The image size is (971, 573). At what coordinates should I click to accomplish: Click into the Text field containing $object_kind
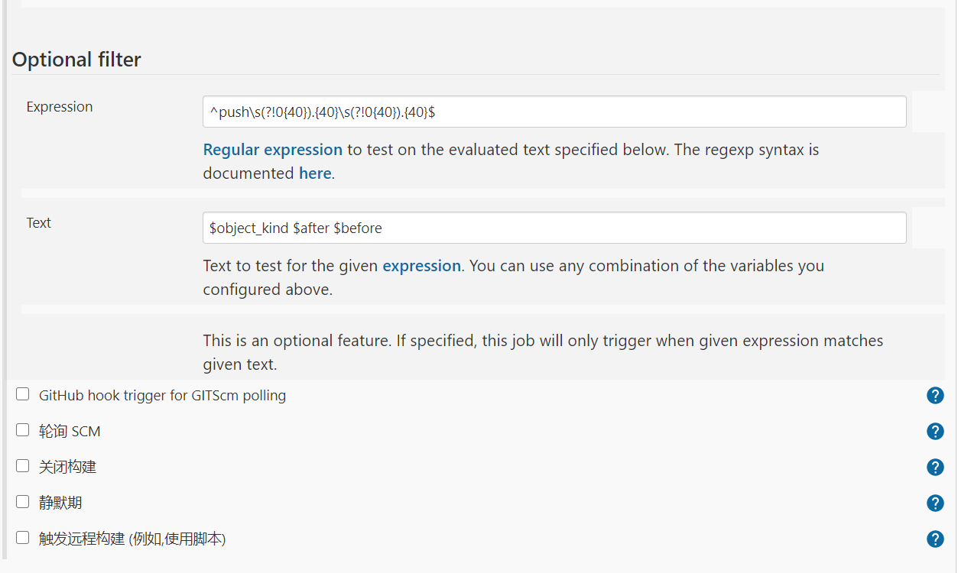[x=554, y=228]
